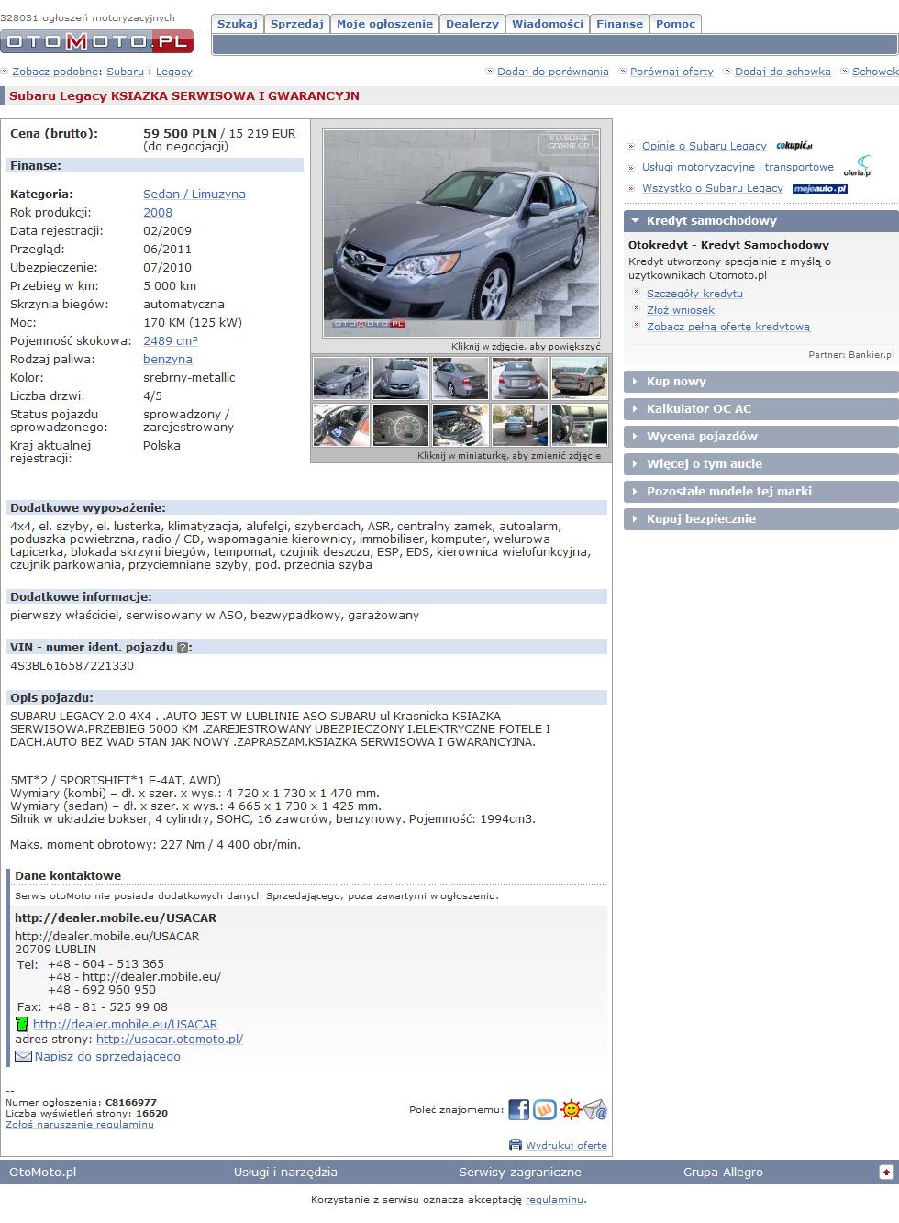Recommend the listing via the email envelope icon
Image resolution: width=899 pixels, height=1223 pixels.
pyautogui.click(x=595, y=1110)
